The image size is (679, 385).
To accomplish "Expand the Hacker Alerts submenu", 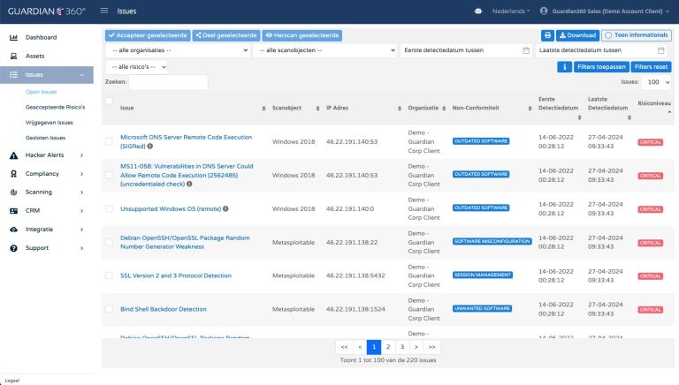I will pyautogui.click(x=81, y=155).
